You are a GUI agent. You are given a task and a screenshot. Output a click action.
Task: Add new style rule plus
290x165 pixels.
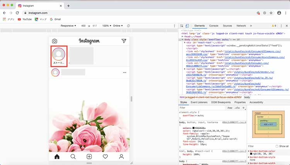(x=244, y=108)
